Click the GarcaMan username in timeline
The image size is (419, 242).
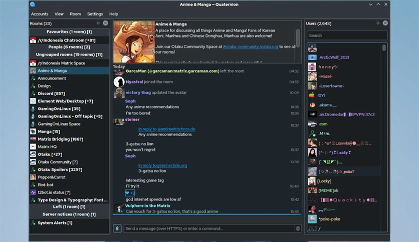[172, 71]
